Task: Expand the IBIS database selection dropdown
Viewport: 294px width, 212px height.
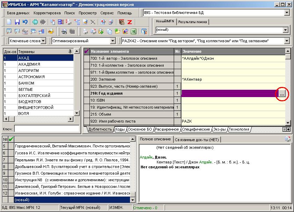Action: (x=287, y=13)
